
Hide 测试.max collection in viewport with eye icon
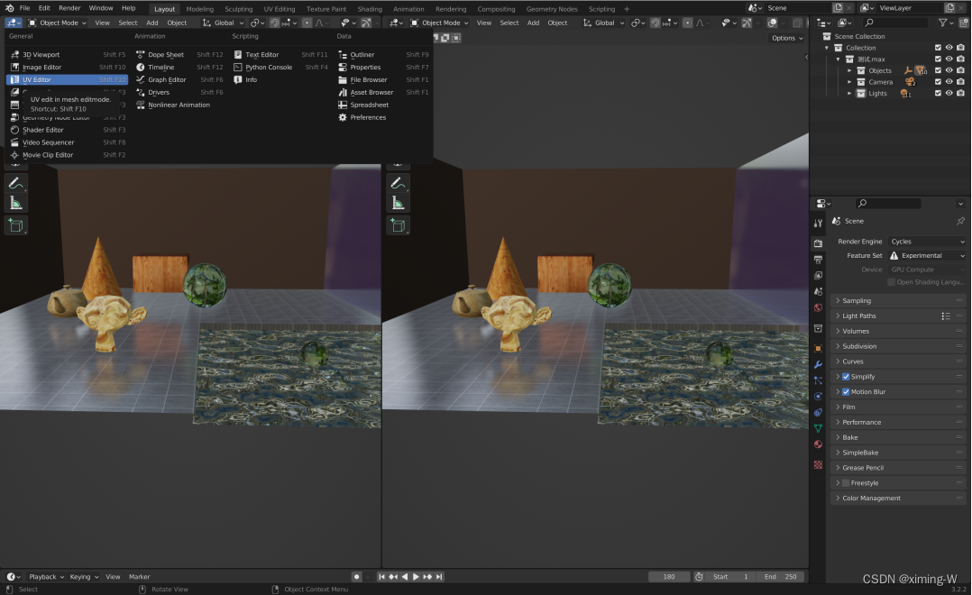click(949, 59)
